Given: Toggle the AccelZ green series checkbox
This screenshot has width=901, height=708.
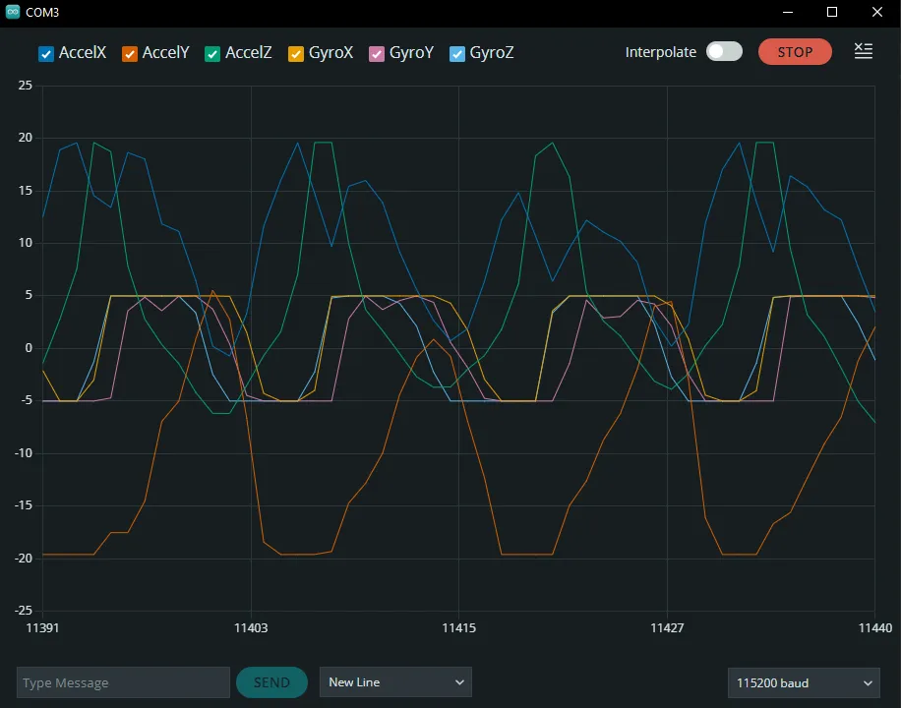Looking at the screenshot, I should (212, 54).
